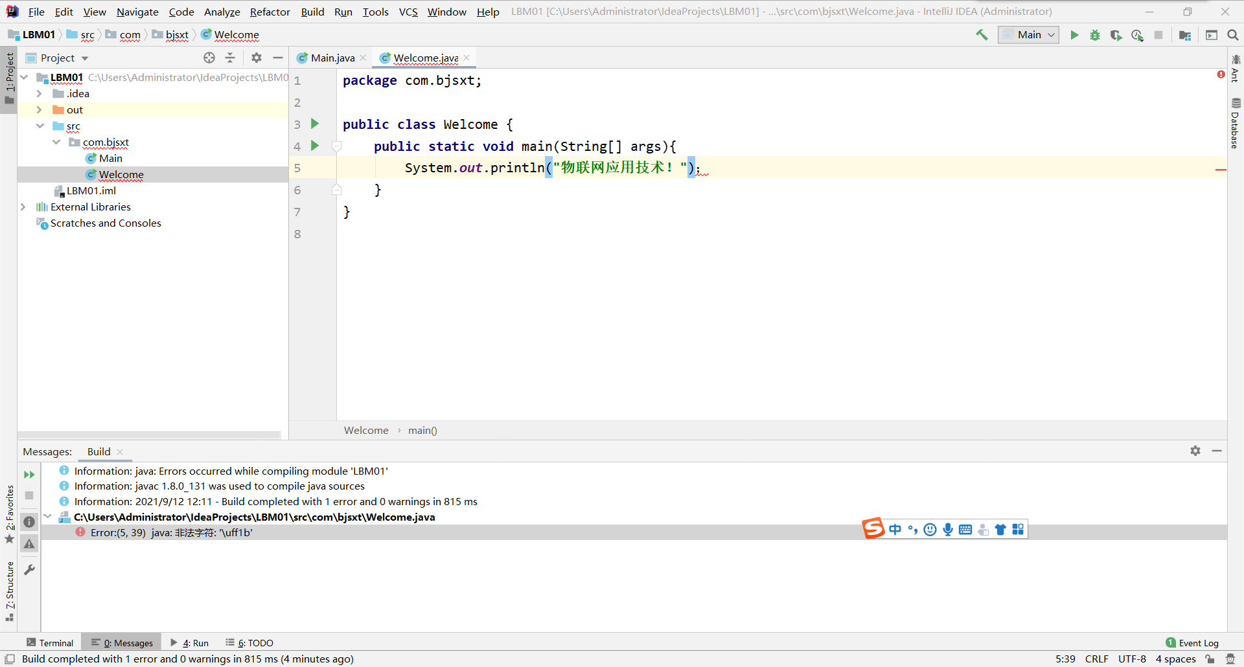Click bjsxt in the breadcrumb navigation bar
This screenshot has height=667, width=1244.
click(177, 35)
